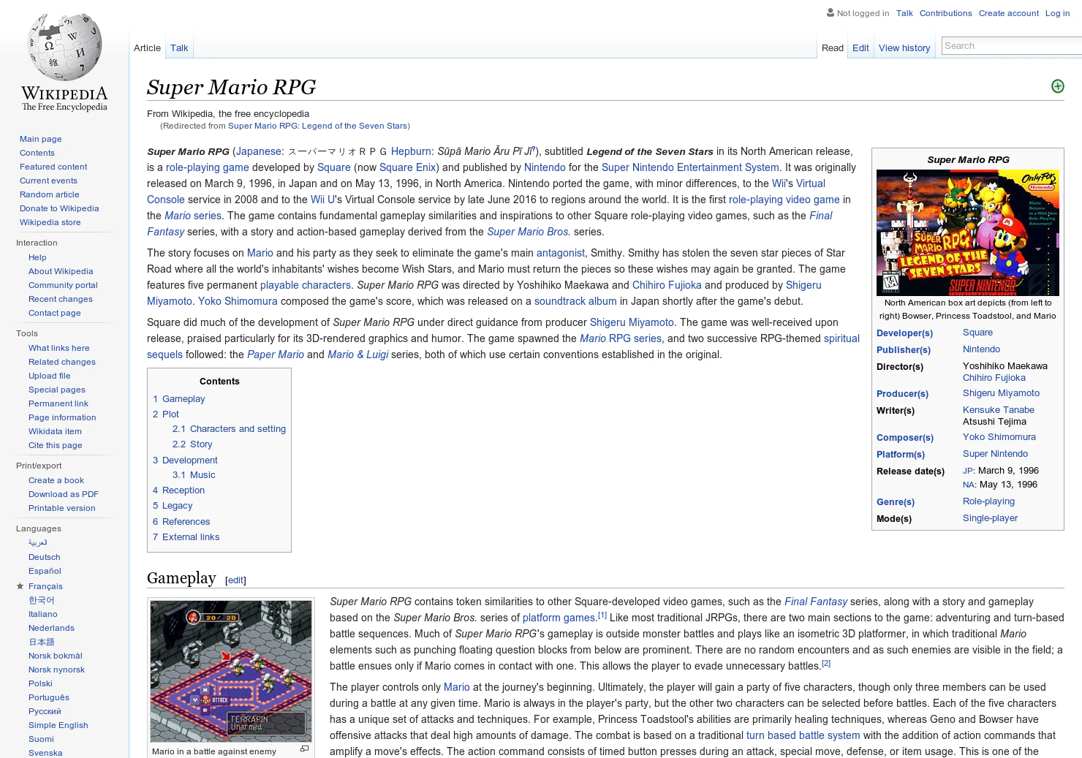The image size is (1082, 758).
Task: Switch to the Article tab
Action: coord(147,48)
